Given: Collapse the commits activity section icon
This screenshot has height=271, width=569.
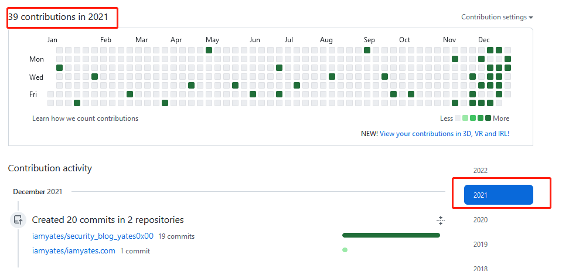Looking at the screenshot, I should click(x=441, y=221).
